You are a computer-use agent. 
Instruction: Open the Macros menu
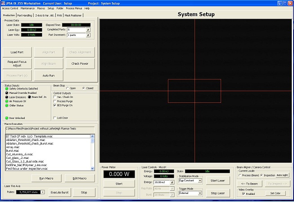pyautogui.click(x=41, y=9)
